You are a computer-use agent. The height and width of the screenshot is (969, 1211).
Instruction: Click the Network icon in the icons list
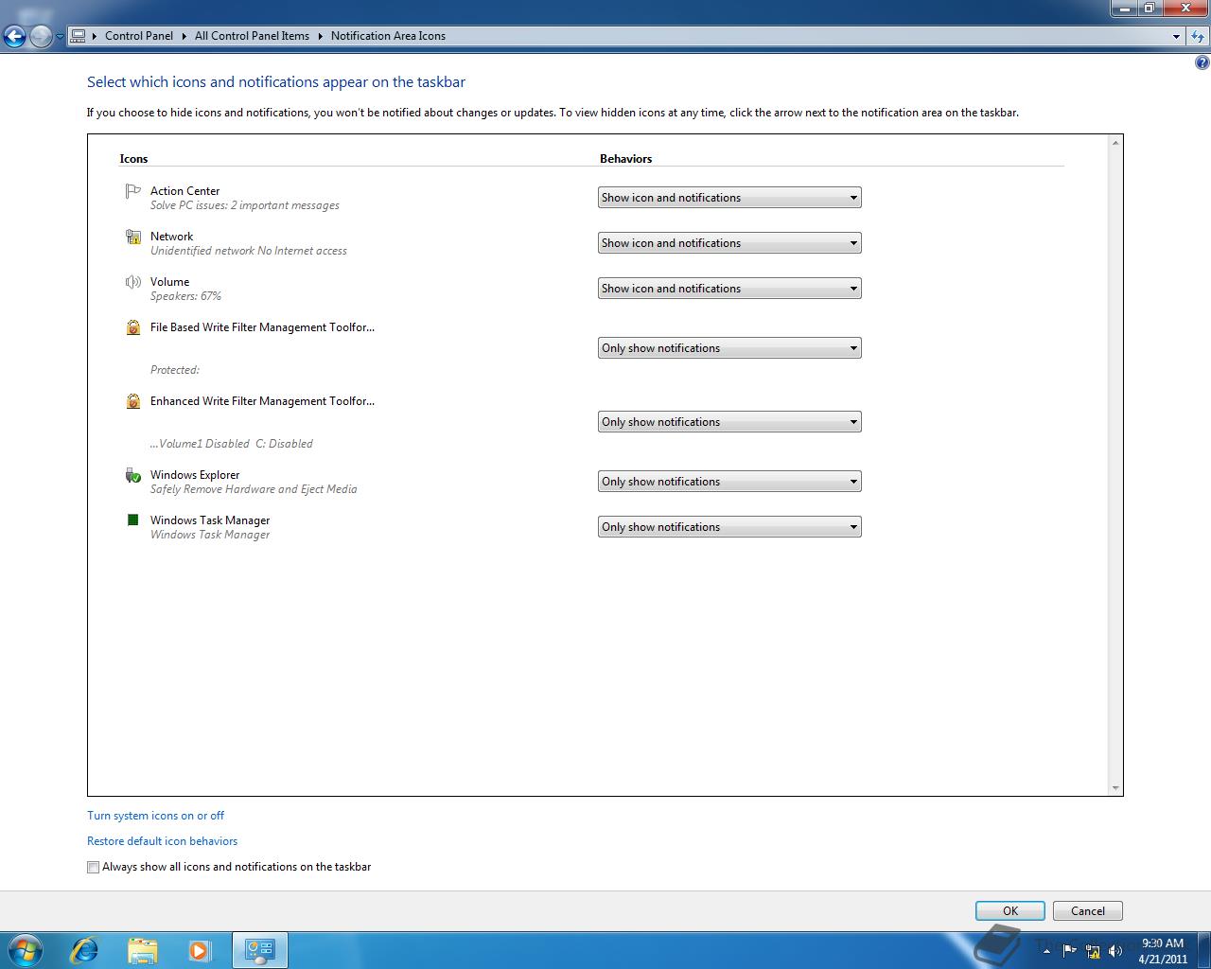(133, 237)
